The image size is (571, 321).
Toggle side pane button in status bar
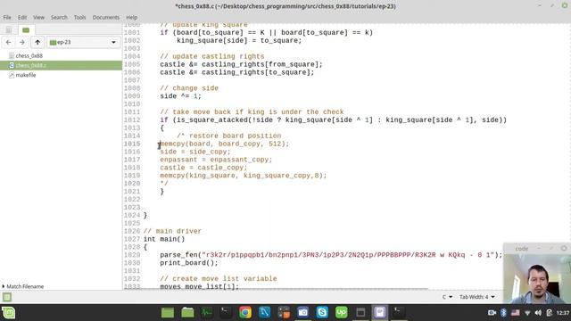coord(7,297)
